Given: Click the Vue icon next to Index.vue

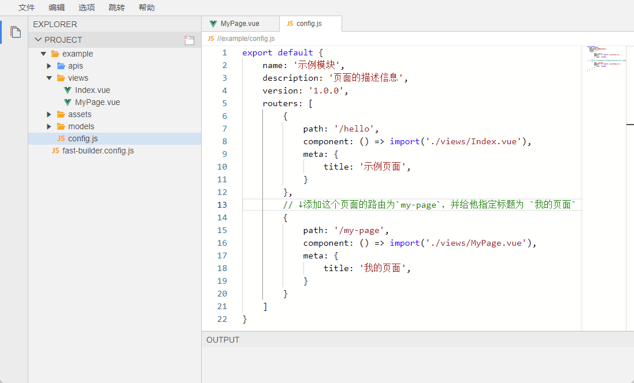Looking at the screenshot, I should click(68, 90).
